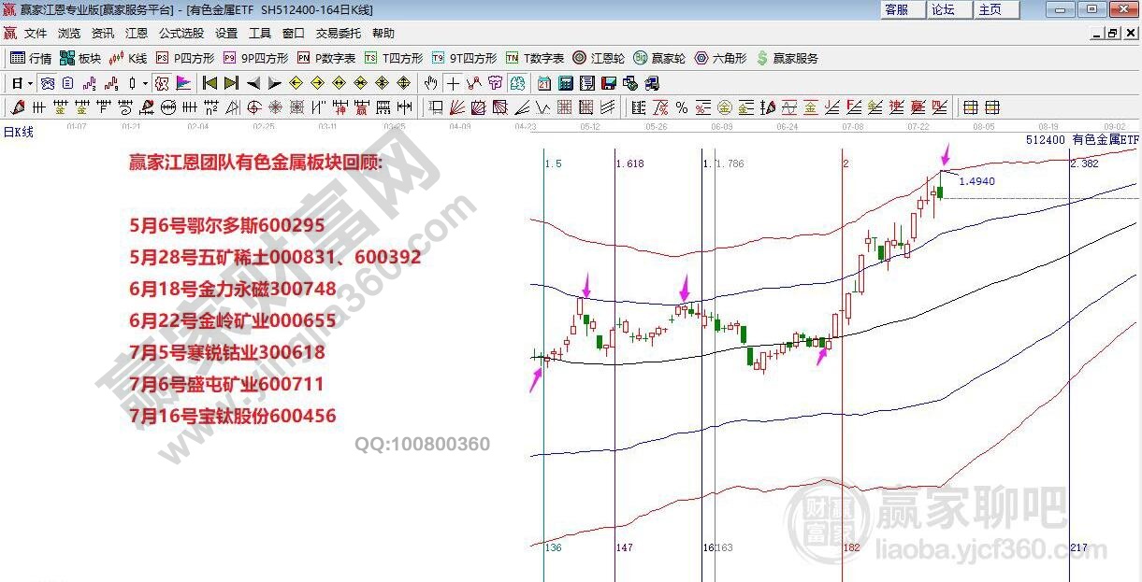Open the 行情 market quotes view
The height and width of the screenshot is (582, 1142).
click(x=31, y=58)
